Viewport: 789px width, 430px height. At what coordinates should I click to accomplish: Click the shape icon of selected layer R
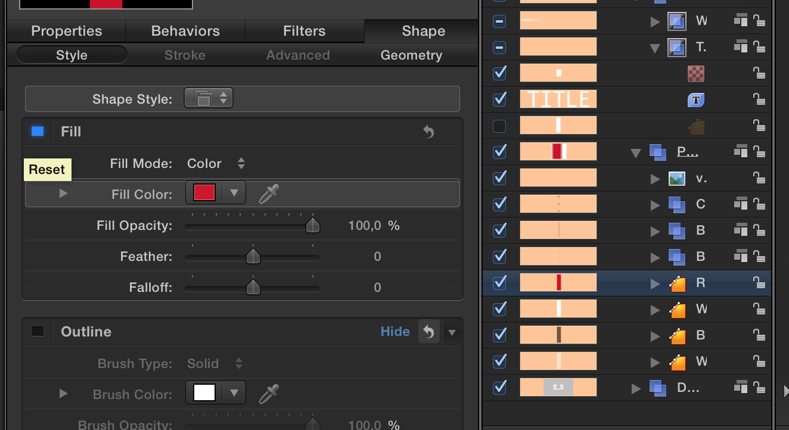click(x=678, y=283)
